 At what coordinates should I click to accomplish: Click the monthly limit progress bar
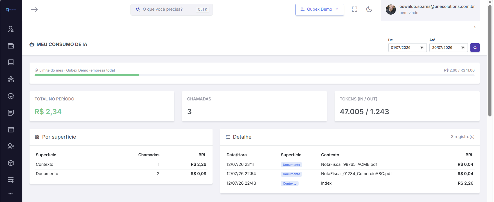(x=254, y=75)
